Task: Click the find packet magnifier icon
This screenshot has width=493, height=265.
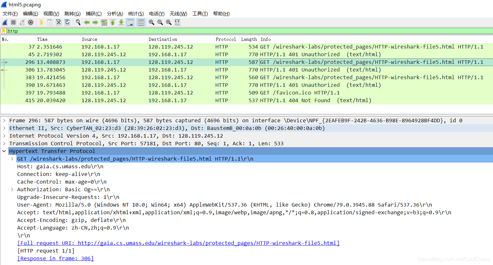Action: tap(78, 22)
